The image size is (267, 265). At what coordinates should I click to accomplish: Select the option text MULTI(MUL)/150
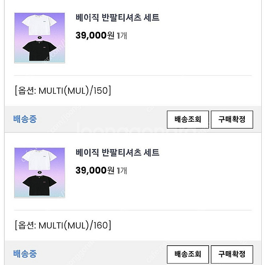click(x=73, y=90)
